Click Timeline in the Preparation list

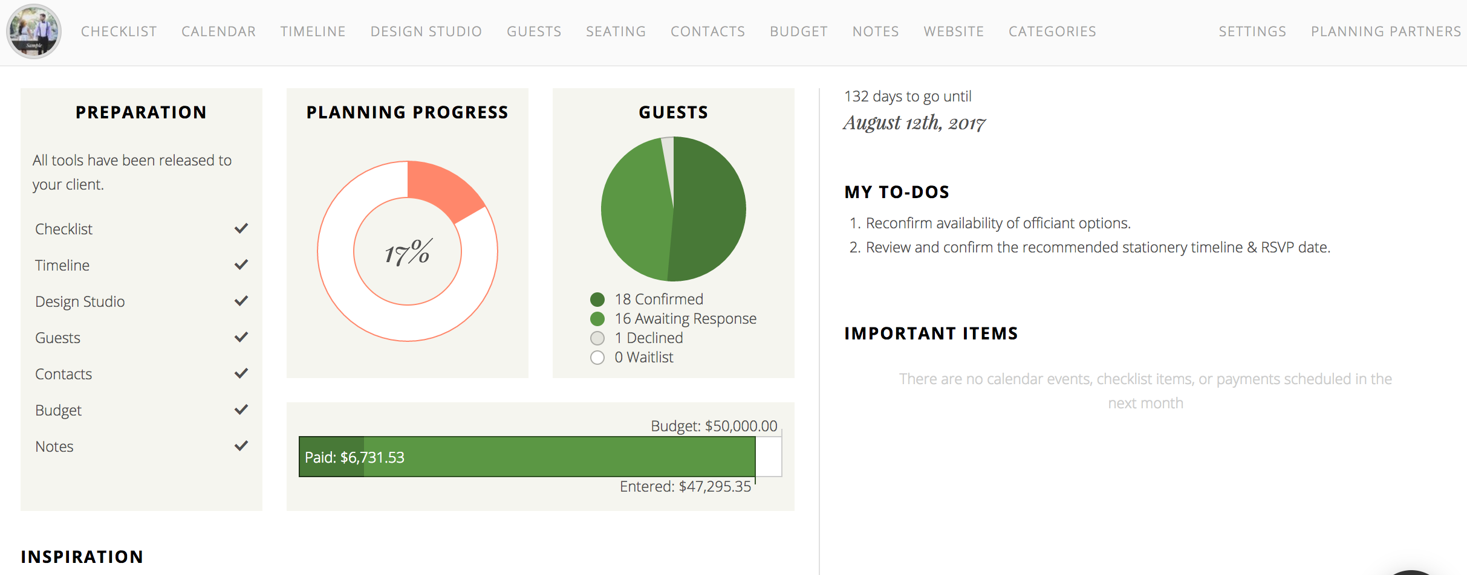click(x=62, y=266)
